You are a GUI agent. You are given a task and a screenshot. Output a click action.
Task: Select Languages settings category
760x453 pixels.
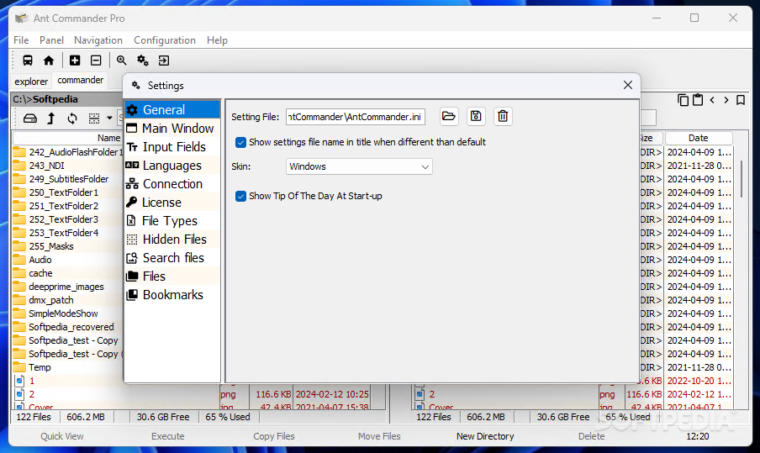tap(172, 166)
